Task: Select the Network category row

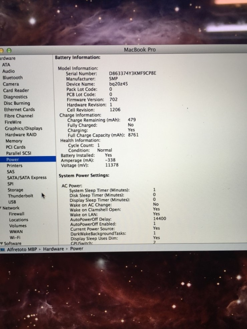Action: [x=11, y=208]
